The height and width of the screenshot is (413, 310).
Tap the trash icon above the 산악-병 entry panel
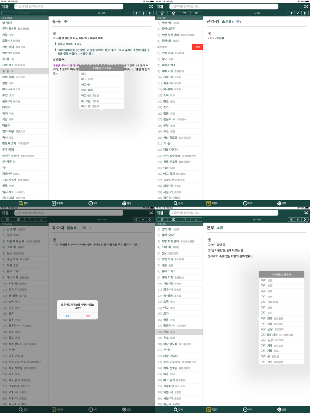(162, 13)
